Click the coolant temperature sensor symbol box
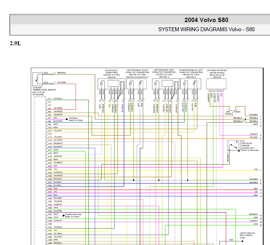This screenshot has height=245, width=270. pyautogui.click(x=38, y=79)
